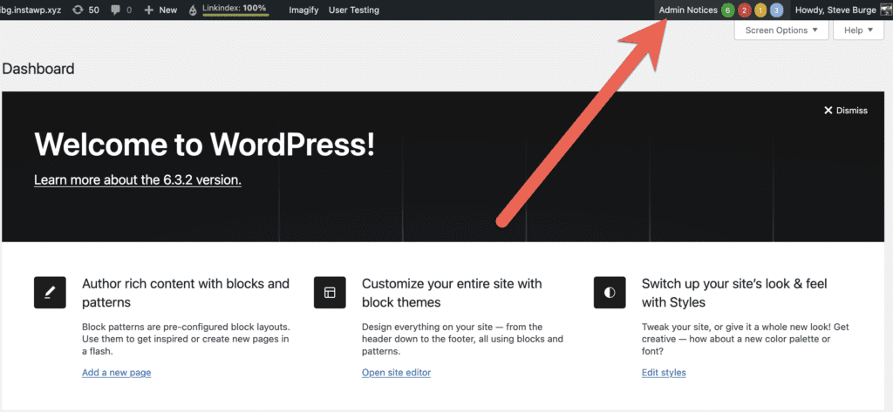
Task: Click the Linkindex: 100% item
Action: point(235,9)
